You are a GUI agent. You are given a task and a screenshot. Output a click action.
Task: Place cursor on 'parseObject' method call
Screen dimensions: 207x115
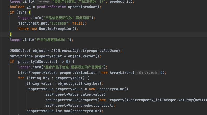click(x=73, y=51)
